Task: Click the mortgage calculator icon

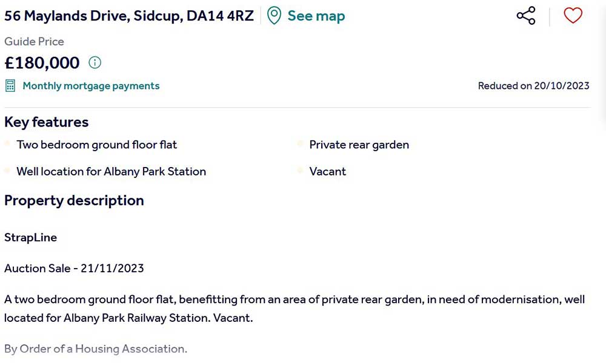Action: (x=10, y=85)
